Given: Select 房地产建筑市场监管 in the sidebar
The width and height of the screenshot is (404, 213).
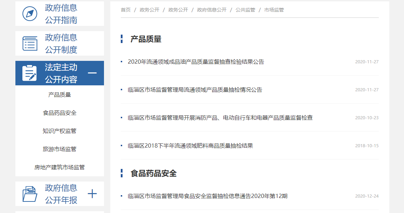Looking at the screenshot, I should click(x=60, y=168).
